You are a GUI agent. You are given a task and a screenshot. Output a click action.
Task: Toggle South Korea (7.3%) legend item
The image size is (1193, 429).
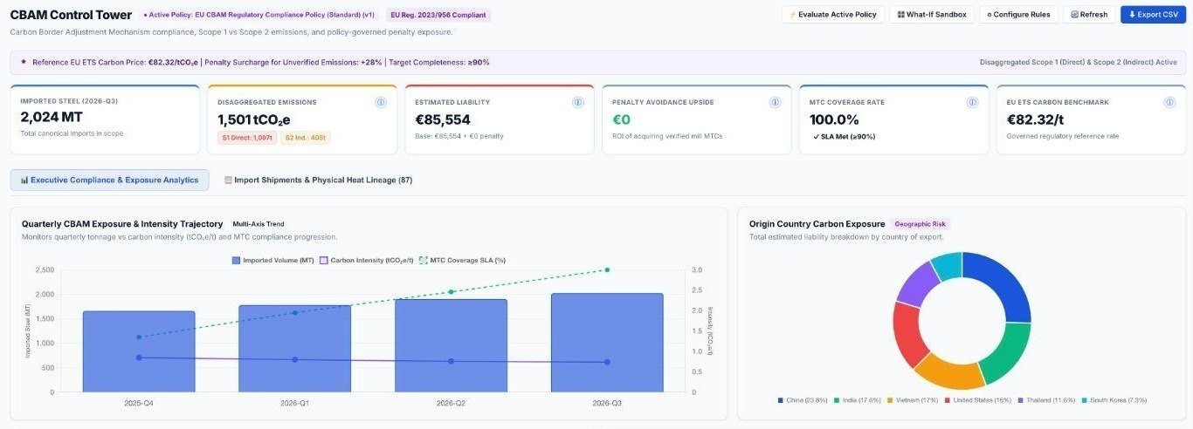click(x=1115, y=400)
